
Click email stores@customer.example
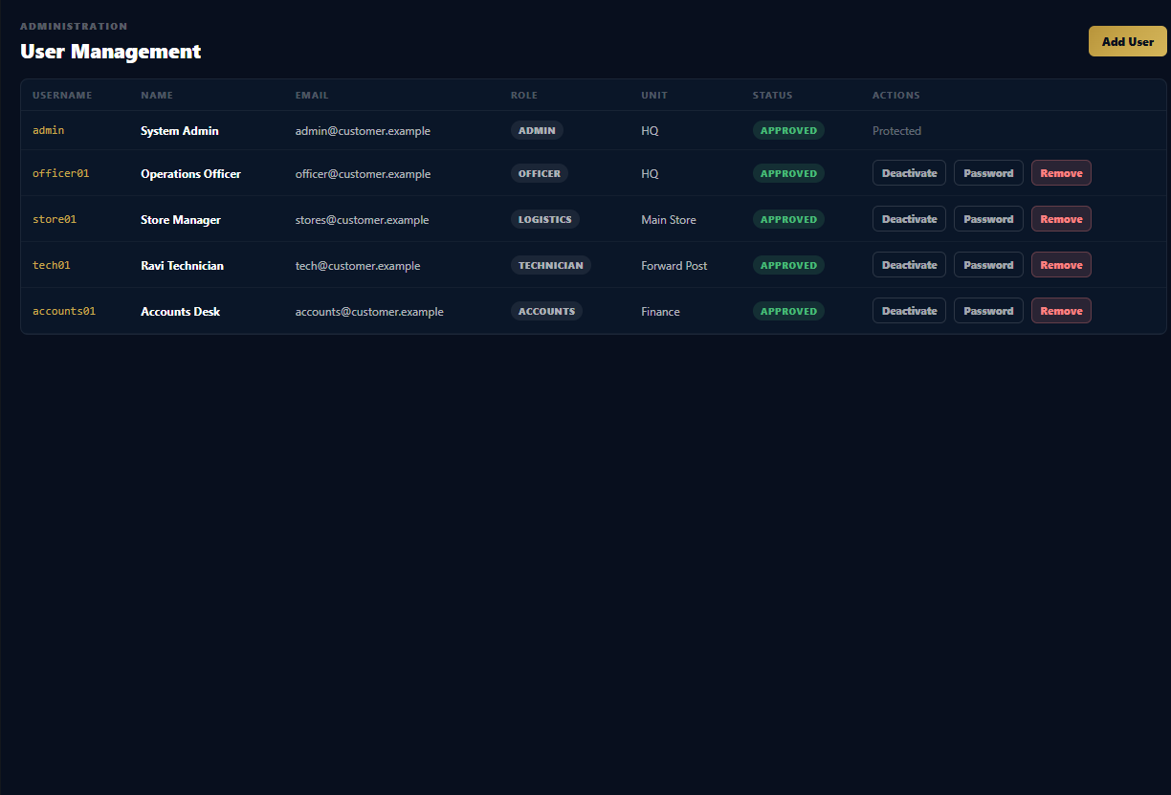coord(362,219)
